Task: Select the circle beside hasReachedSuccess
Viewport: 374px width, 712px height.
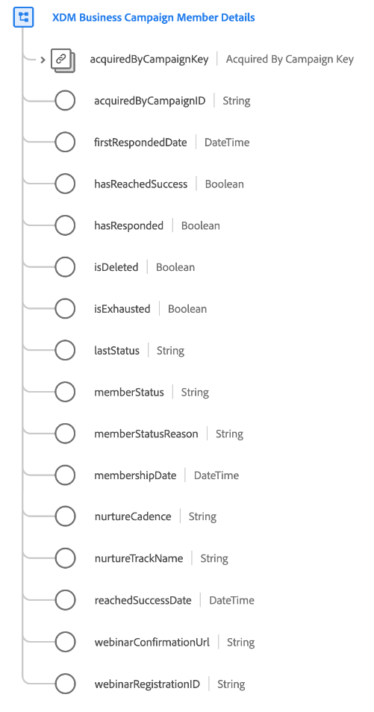Action: point(65,184)
